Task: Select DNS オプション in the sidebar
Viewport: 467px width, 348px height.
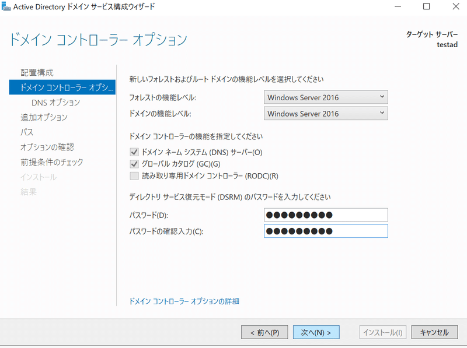Action: click(x=55, y=103)
